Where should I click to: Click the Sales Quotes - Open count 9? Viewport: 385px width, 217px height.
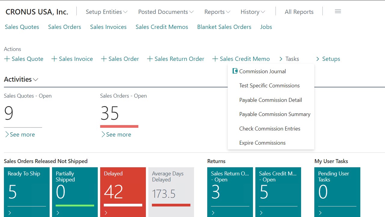9,113
